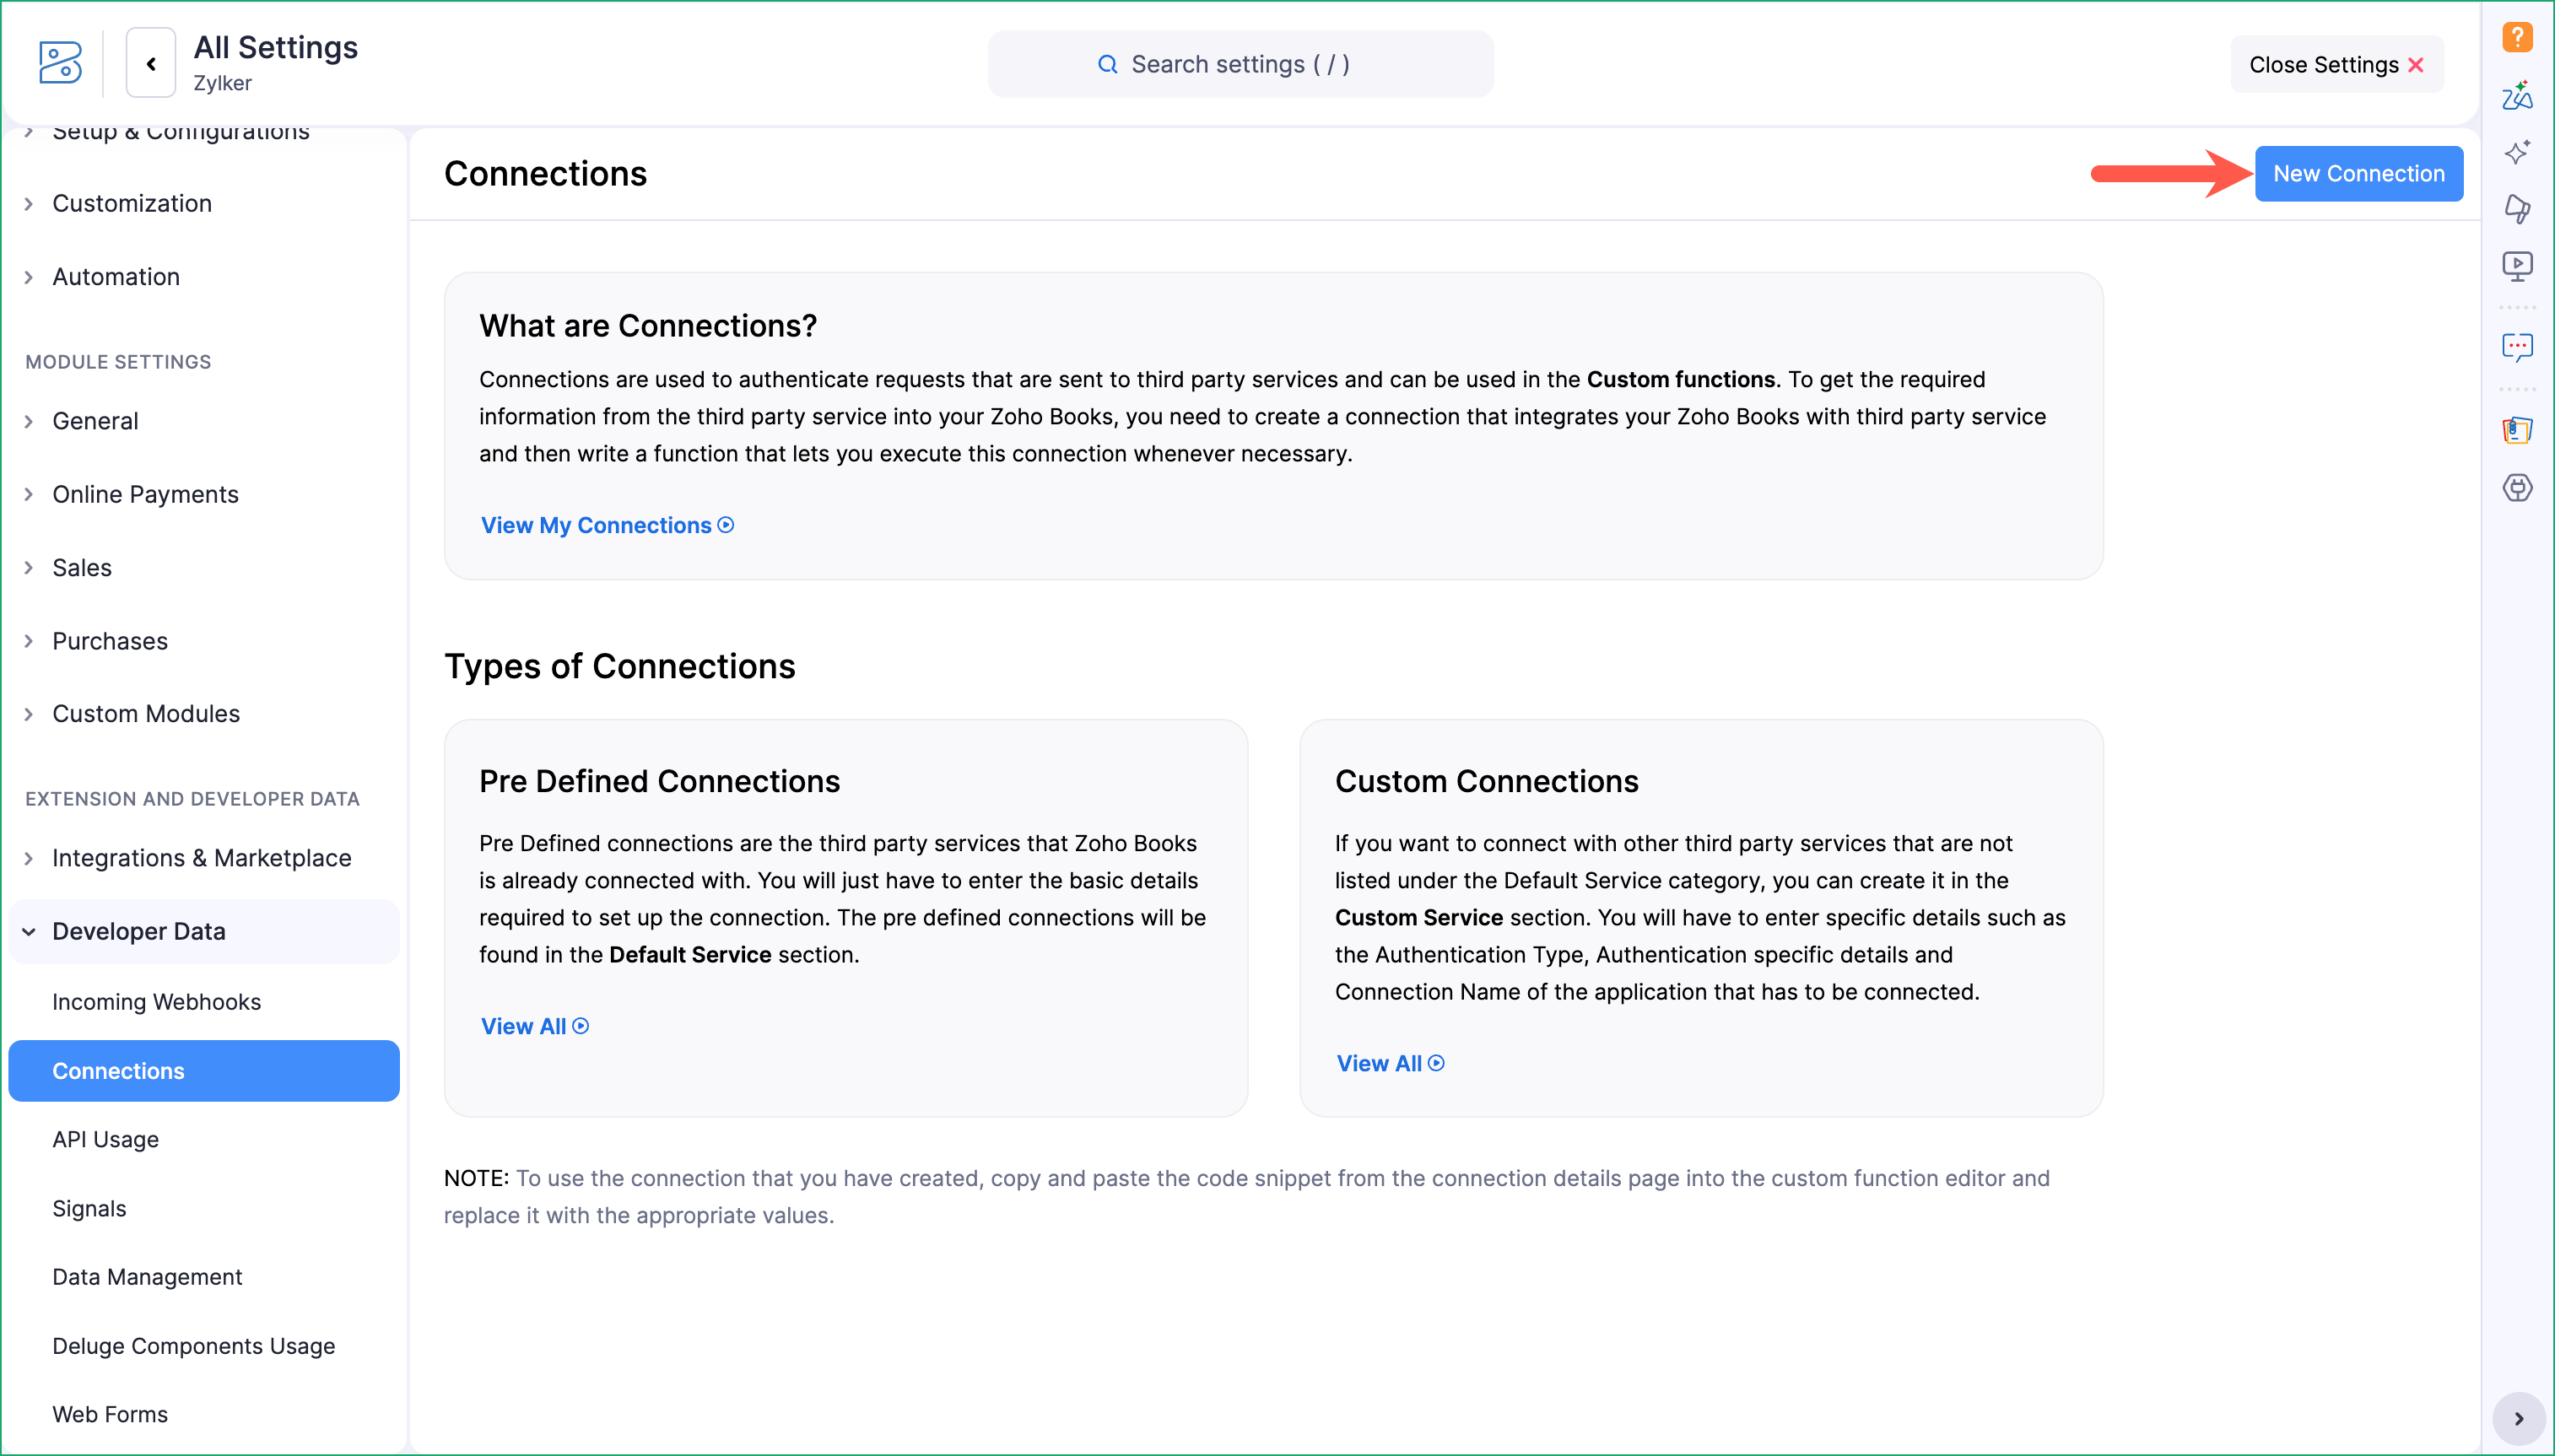Viewport: 2555px width, 1456px height.
Task: Open the chat message bubble icon
Action: tap(2516, 347)
